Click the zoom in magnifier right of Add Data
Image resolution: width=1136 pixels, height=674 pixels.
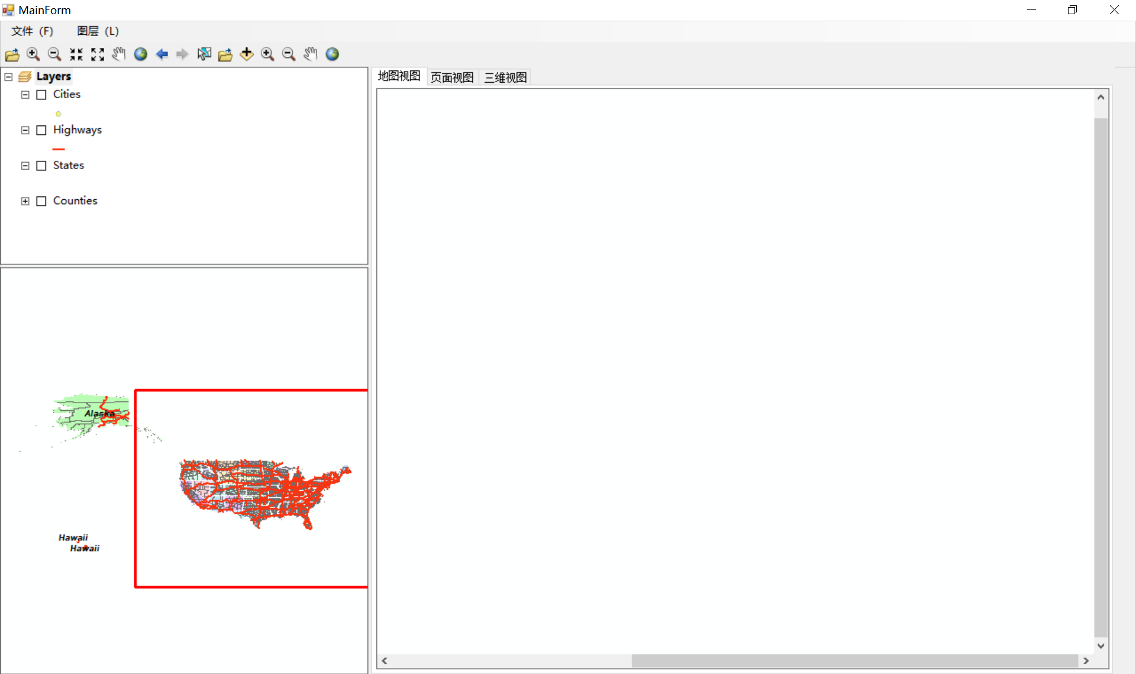[x=267, y=54]
